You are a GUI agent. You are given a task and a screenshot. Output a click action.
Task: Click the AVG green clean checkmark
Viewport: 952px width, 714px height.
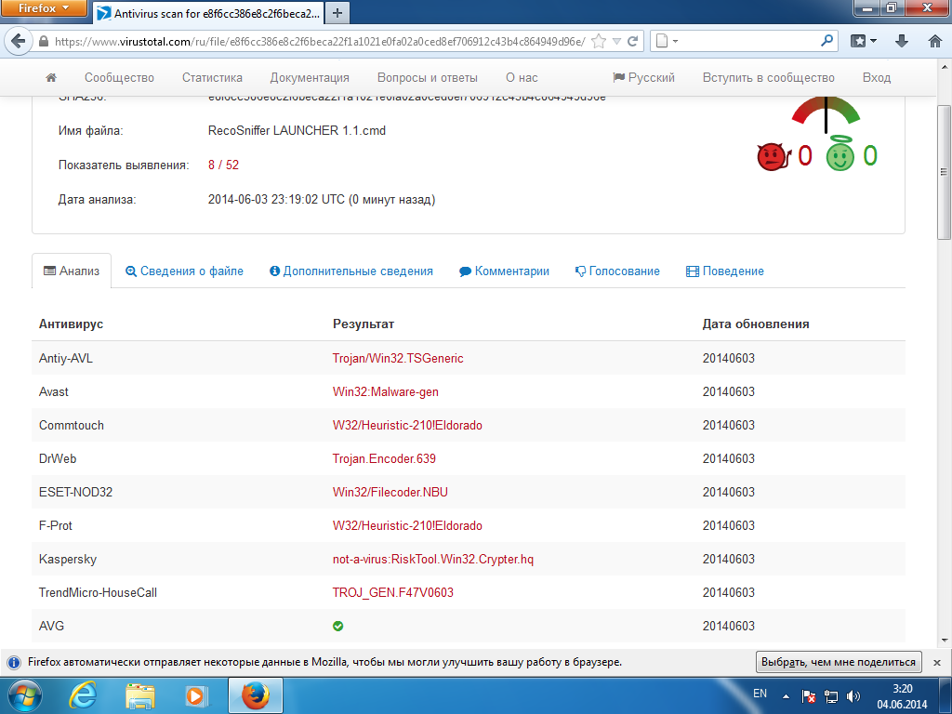pos(338,626)
